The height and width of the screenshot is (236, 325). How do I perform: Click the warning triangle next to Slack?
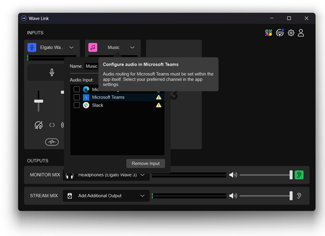[x=158, y=105]
